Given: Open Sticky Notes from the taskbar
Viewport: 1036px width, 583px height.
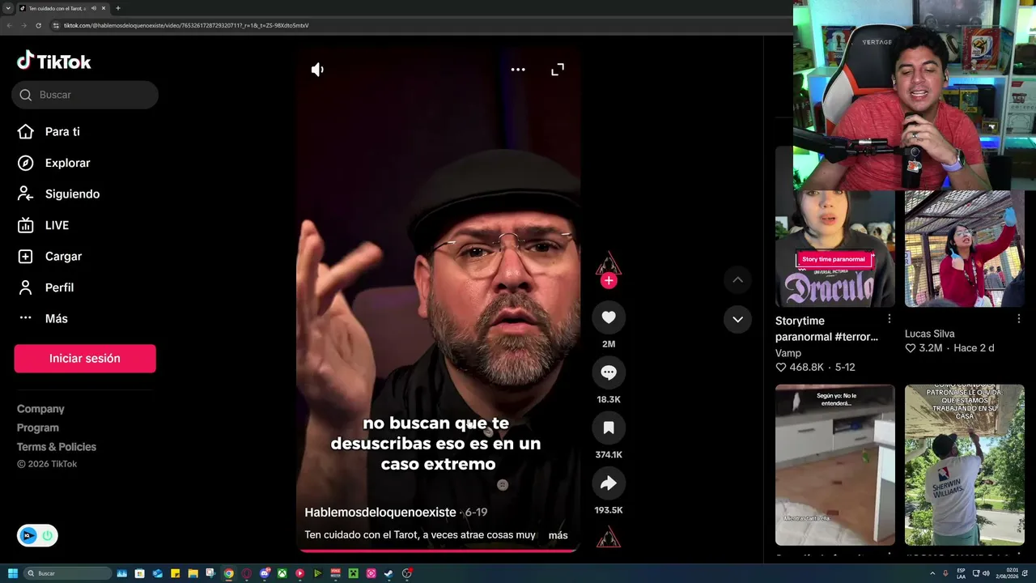Looking at the screenshot, I should click(176, 573).
